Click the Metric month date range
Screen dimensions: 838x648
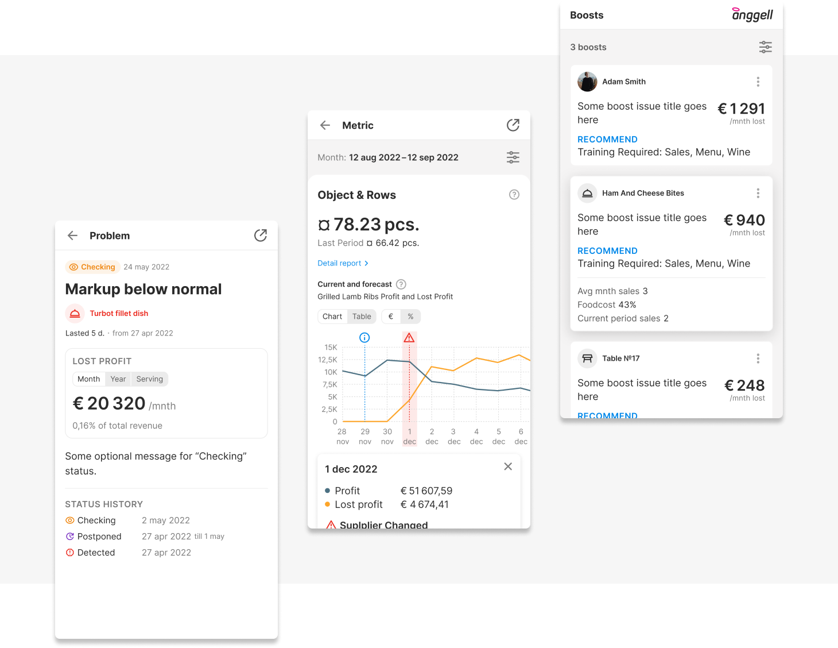pos(404,157)
